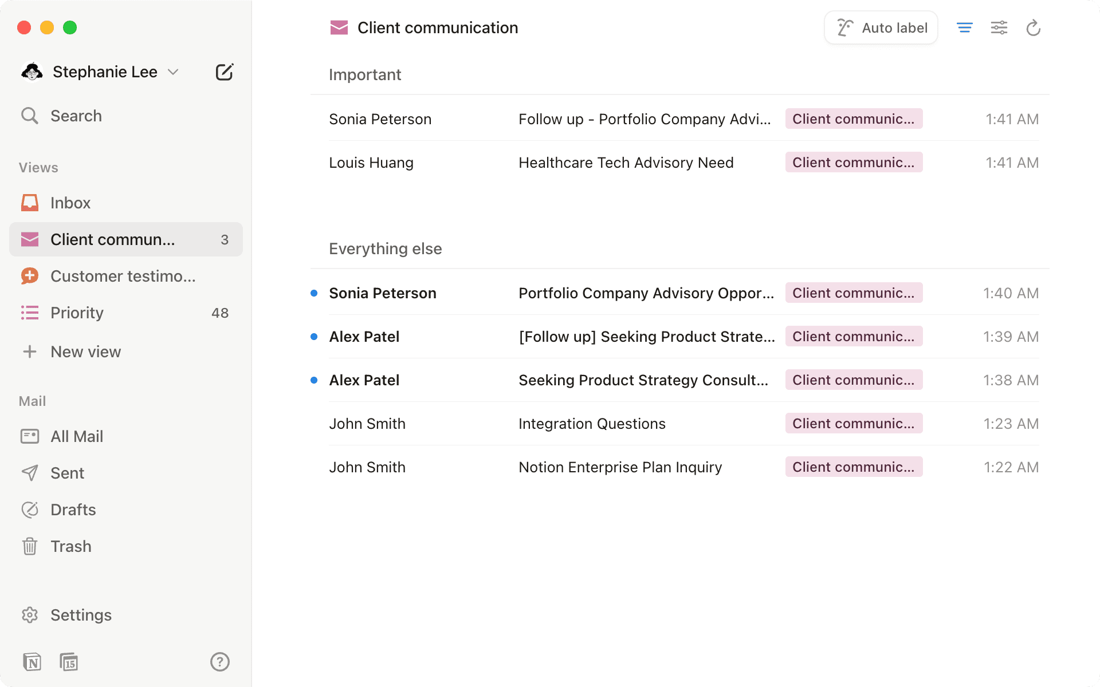Open John Smith's Integration Questions email

coord(592,423)
